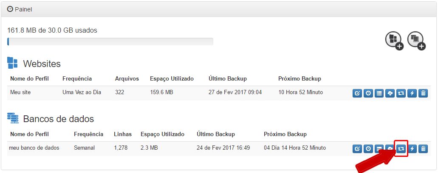Click restore arrows icon for Meu site
This screenshot has width=438, height=173.
pyautogui.click(x=401, y=93)
